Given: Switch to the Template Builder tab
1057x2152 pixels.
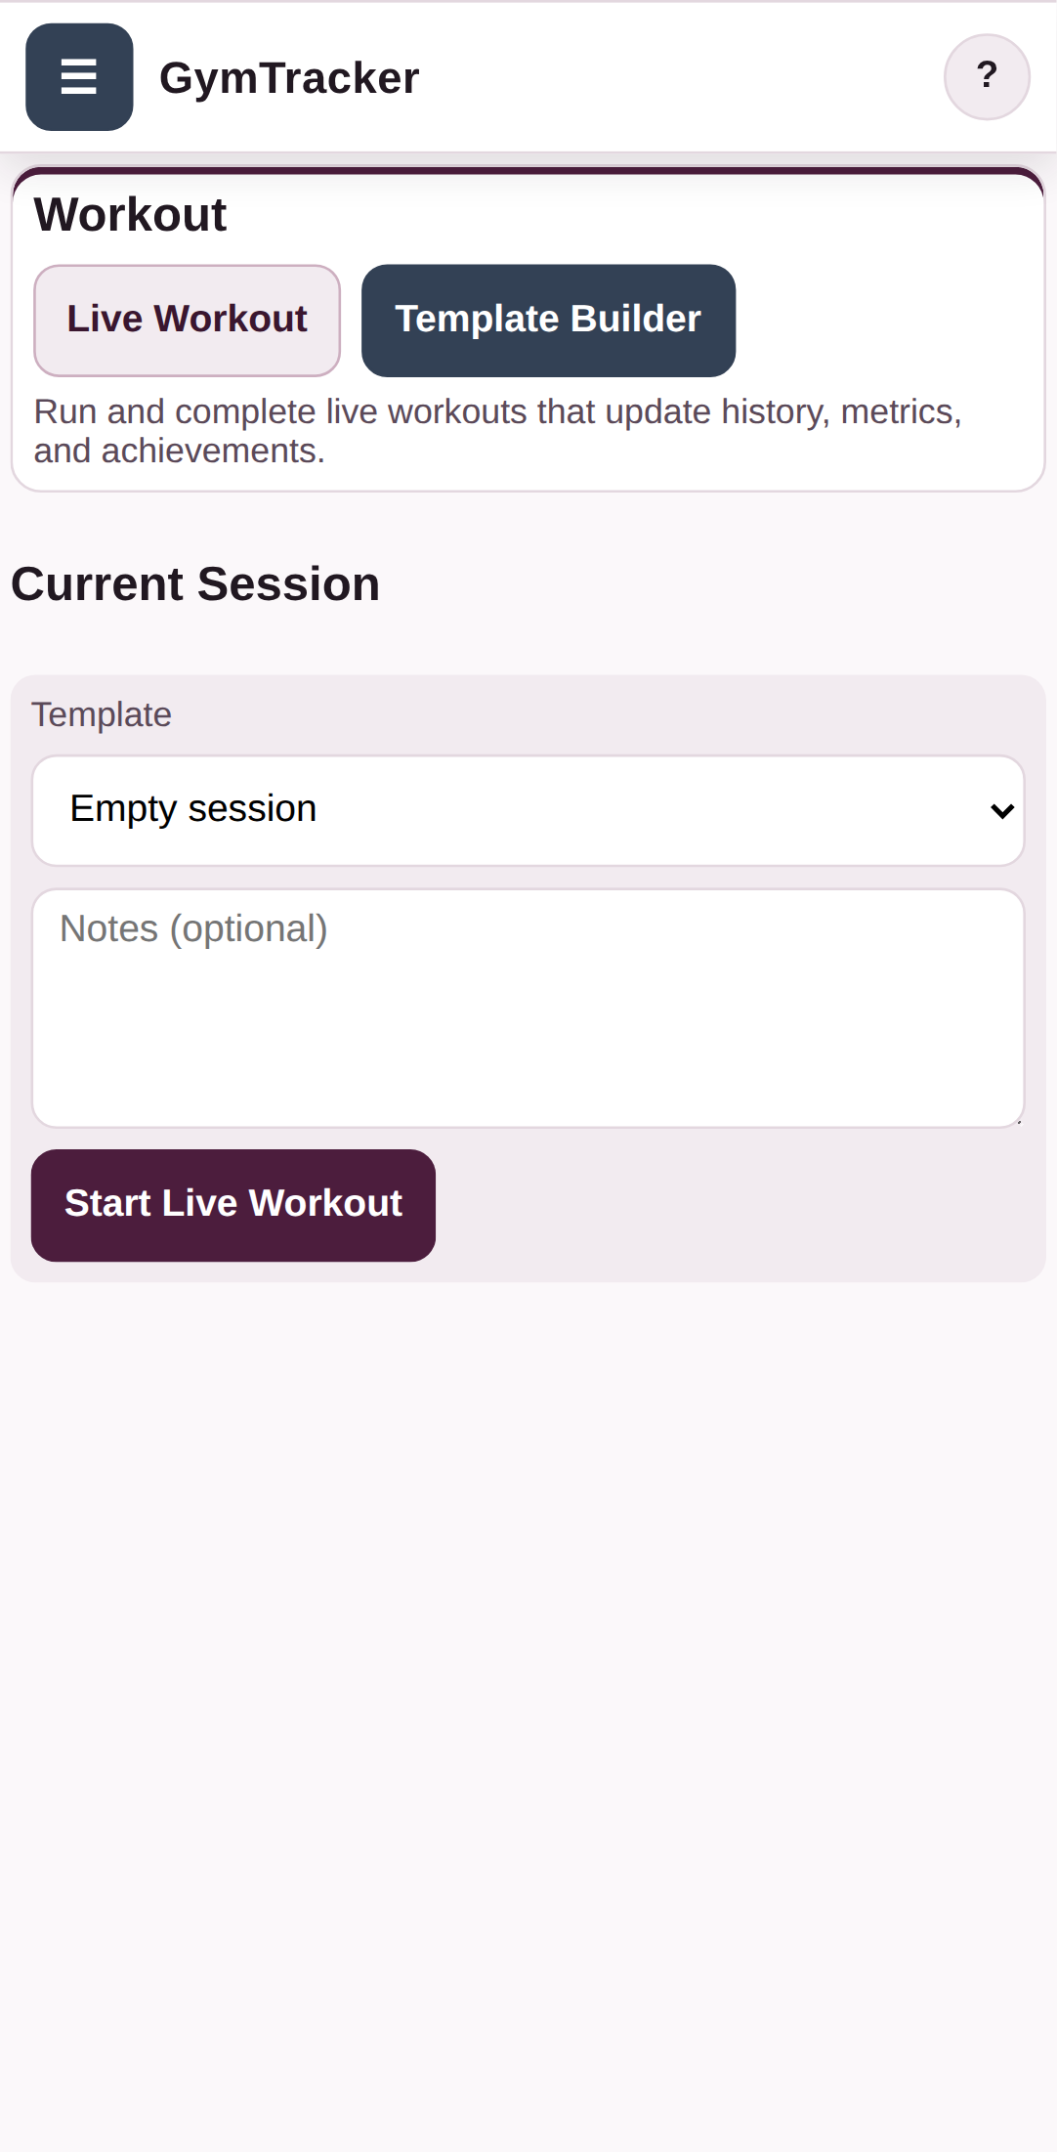Looking at the screenshot, I should (548, 320).
